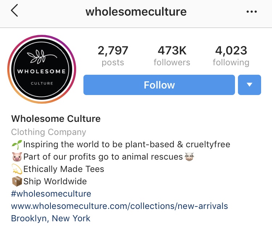Tap the package box emoji near Ship Worldwide
The width and height of the screenshot is (272, 226).
point(17,181)
